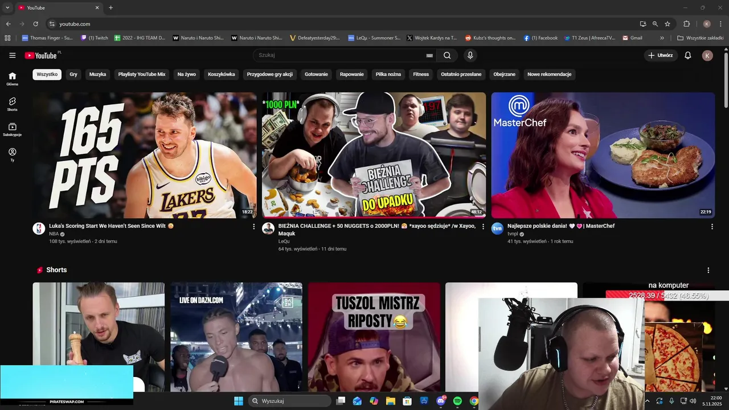Open the Shorts section in sidebar
The height and width of the screenshot is (410, 729).
(13, 104)
